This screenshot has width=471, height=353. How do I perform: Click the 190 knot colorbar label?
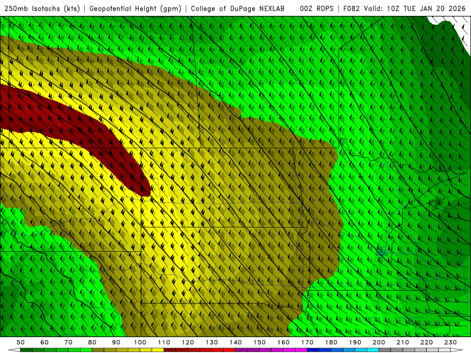coord(355,342)
